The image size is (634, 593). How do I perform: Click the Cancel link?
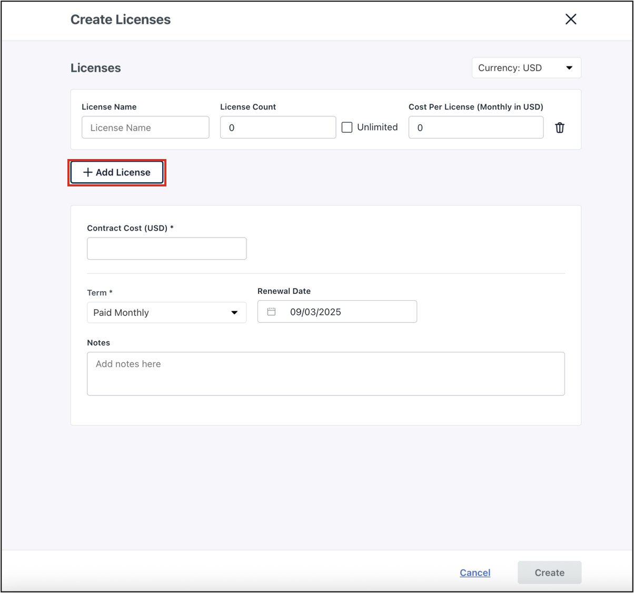coord(474,572)
